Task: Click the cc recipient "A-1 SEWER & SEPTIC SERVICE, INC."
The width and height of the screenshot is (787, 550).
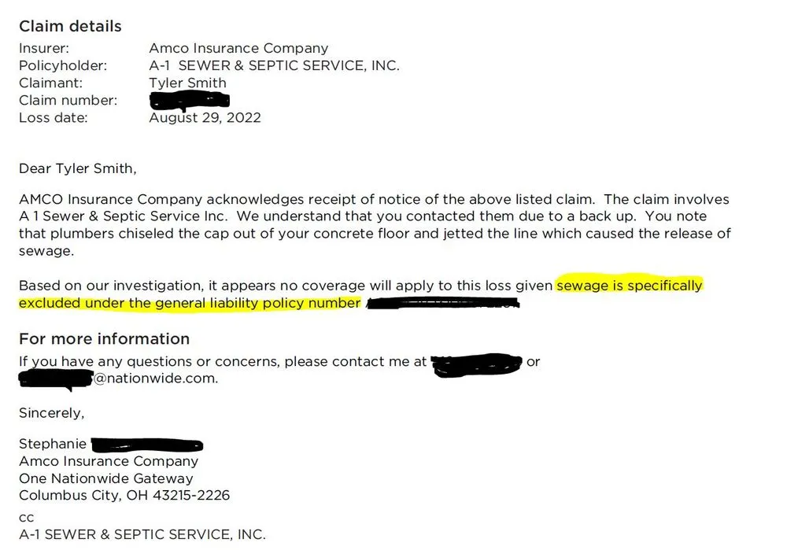Action: click(x=142, y=534)
